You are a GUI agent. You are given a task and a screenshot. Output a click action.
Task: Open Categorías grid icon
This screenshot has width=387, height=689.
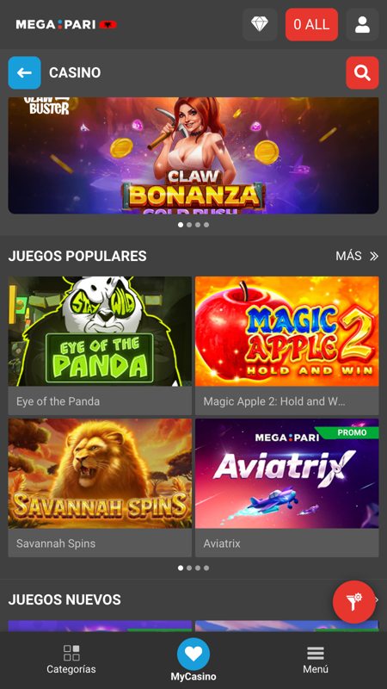(x=71, y=653)
